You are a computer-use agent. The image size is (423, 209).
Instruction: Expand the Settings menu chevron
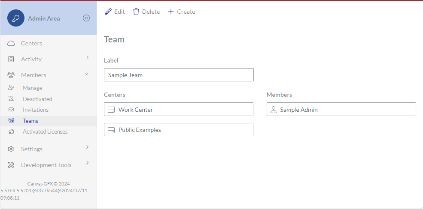pos(87,147)
